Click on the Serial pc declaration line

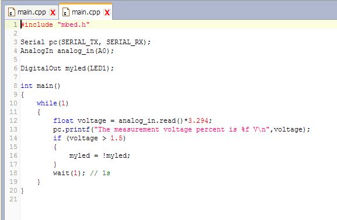85,42
